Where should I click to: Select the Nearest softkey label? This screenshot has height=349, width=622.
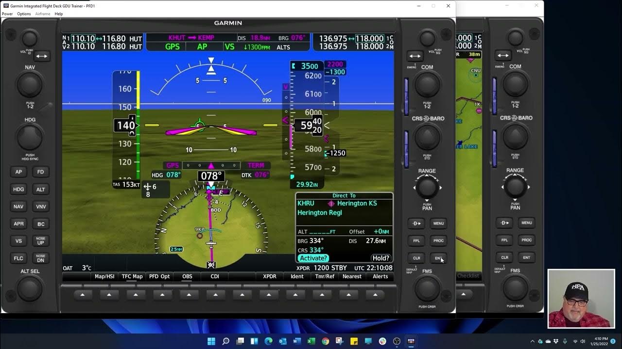point(352,276)
